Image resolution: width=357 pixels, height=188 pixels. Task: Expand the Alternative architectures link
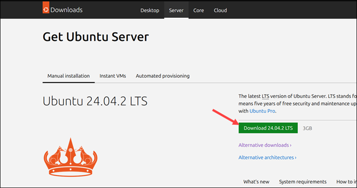click(x=268, y=157)
